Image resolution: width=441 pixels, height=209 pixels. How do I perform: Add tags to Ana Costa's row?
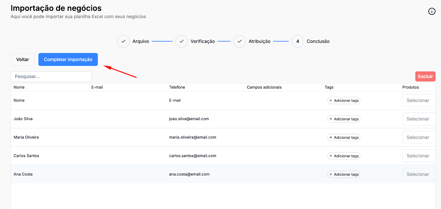(x=344, y=174)
